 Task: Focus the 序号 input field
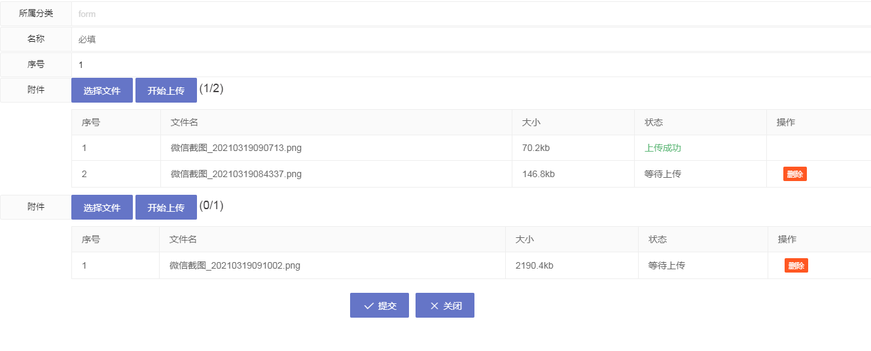click(x=471, y=65)
